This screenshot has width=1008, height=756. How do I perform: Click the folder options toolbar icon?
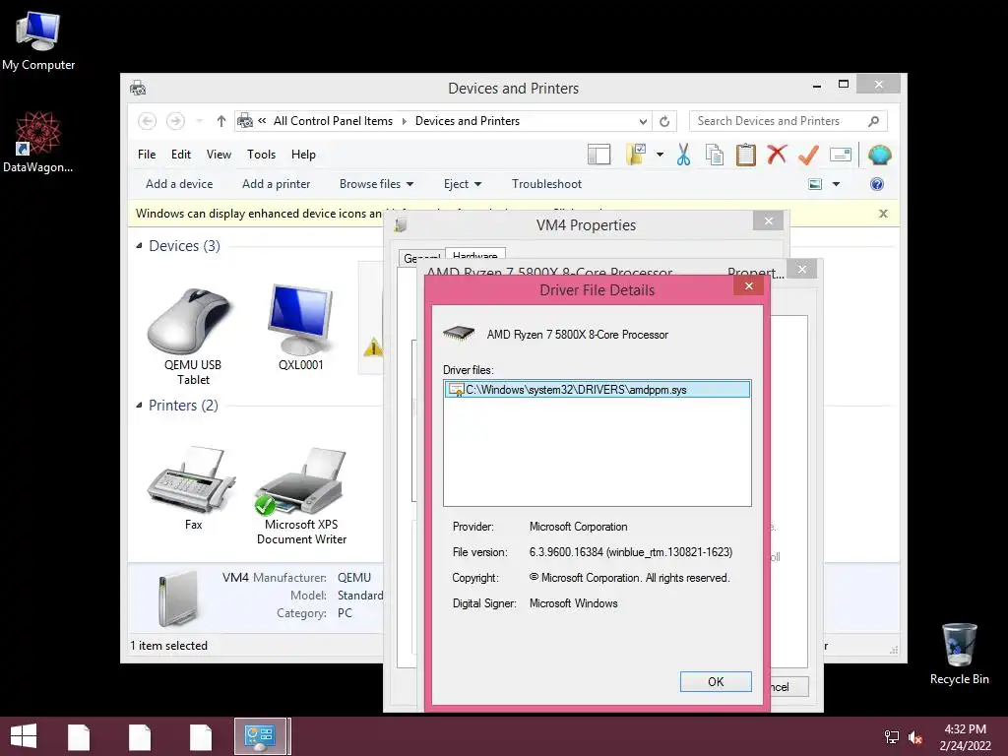point(636,155)
